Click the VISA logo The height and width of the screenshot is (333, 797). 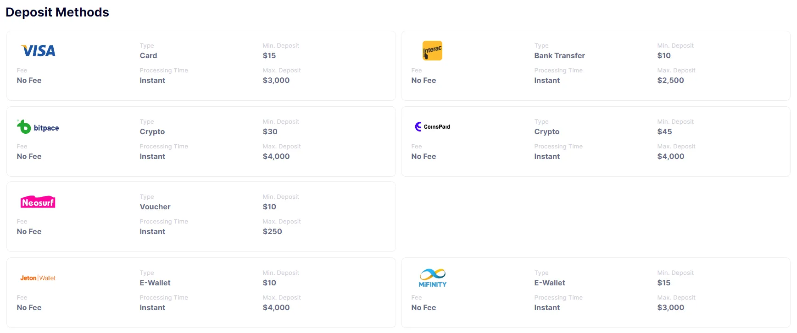point(39,50)
